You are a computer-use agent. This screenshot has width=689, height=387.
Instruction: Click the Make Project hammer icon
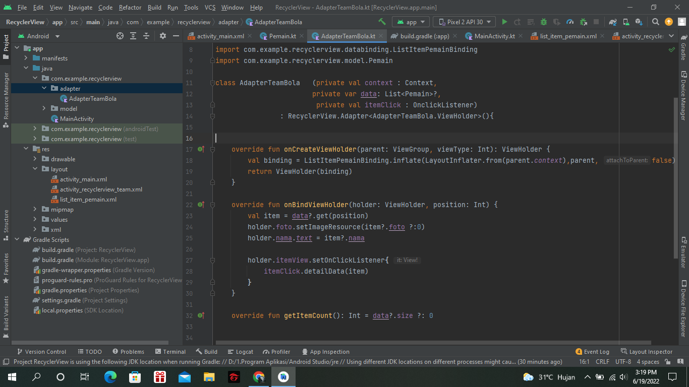click(x=382, y=22)
